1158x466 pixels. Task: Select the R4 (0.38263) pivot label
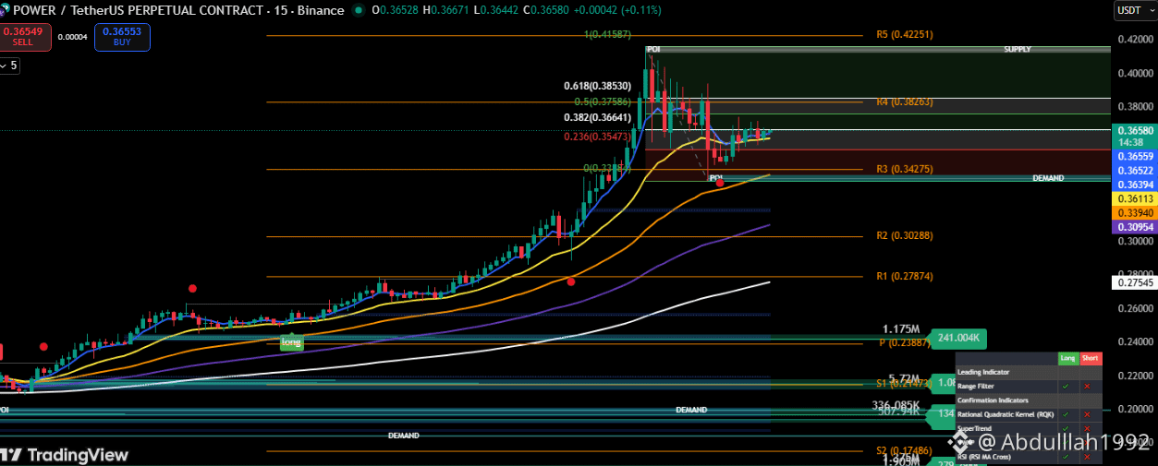pyautogui.click(x=905, y=102)
